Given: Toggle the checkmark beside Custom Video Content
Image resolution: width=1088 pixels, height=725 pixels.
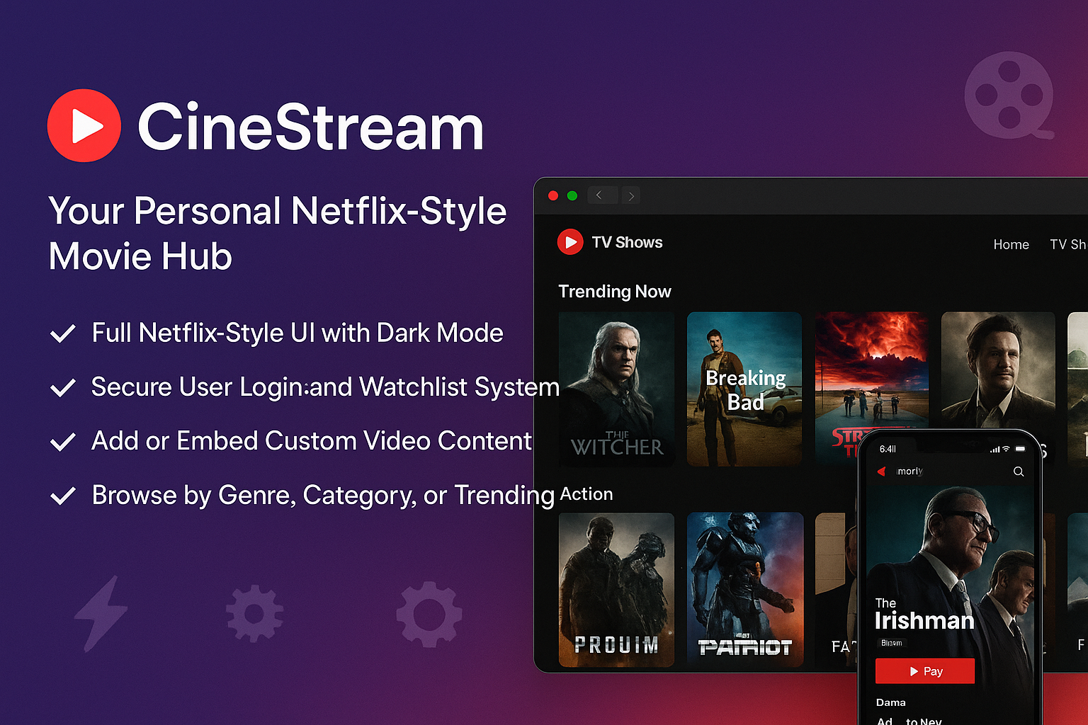Looking at the screenshot, I should coord(63,440).
